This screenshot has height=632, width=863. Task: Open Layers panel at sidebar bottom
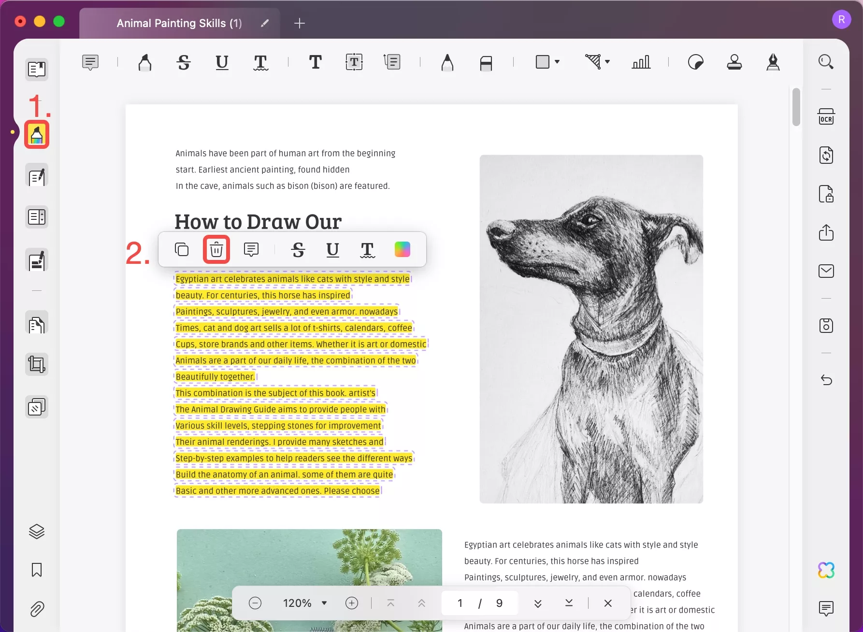tap(37, 531)
